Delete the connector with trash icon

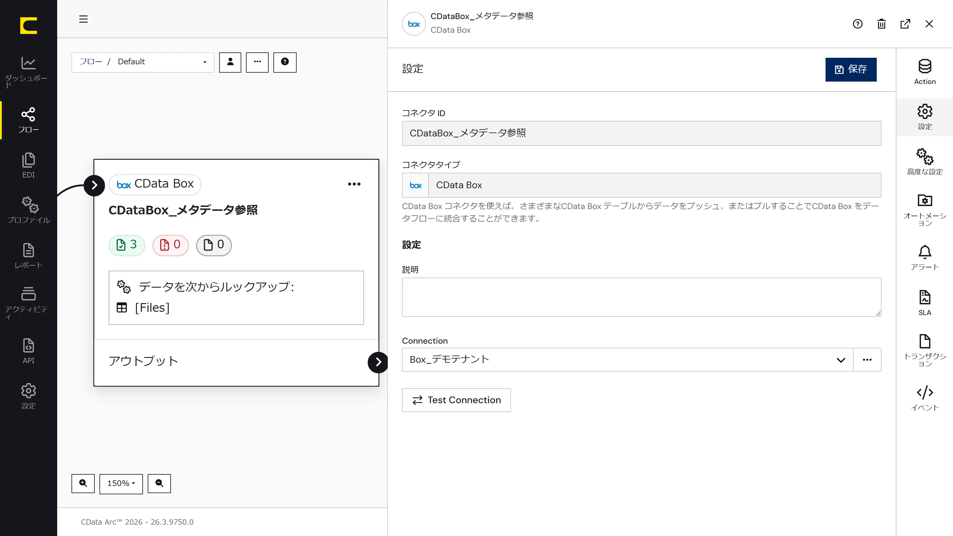[x=882, y=24]
